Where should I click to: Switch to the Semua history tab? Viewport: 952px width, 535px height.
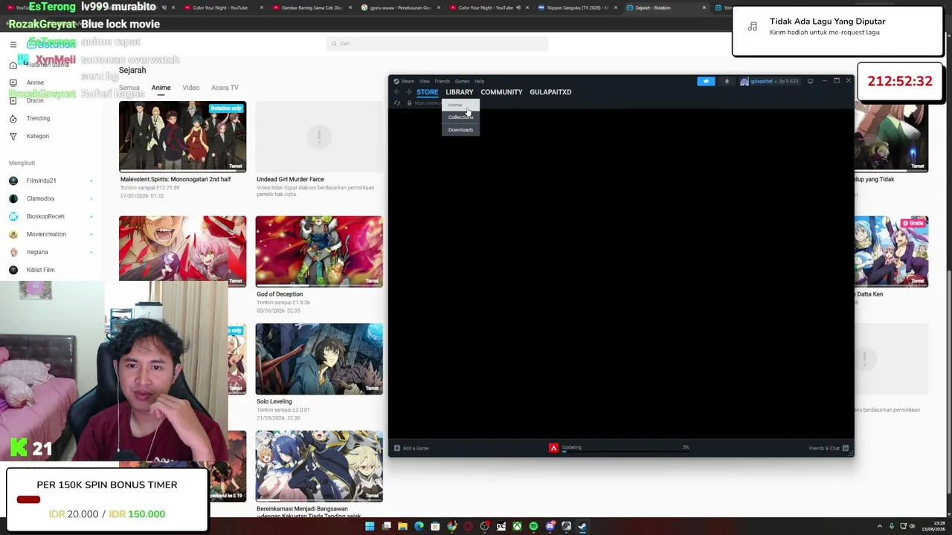click(129, 88)
